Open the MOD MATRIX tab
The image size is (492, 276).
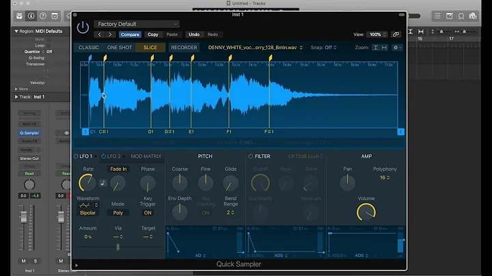tap(146, 156)
